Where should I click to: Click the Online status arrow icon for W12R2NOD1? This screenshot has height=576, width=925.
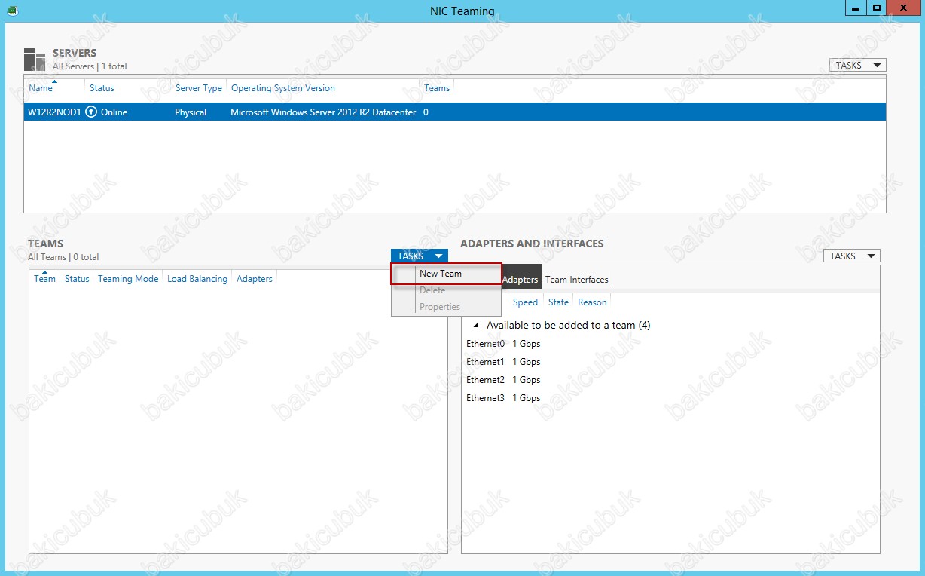(x=92, y=112)
